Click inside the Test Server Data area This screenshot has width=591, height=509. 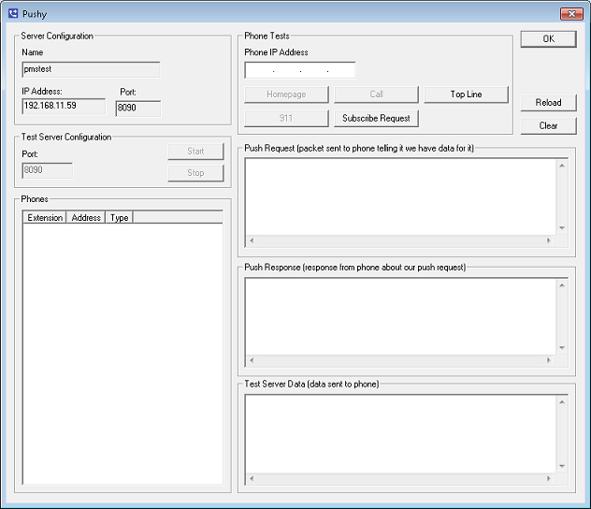tap(400, 431)
